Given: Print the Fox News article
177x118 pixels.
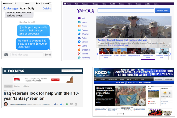Looking at the screenshot, I should pyautogui.click(x=76, y=104).
